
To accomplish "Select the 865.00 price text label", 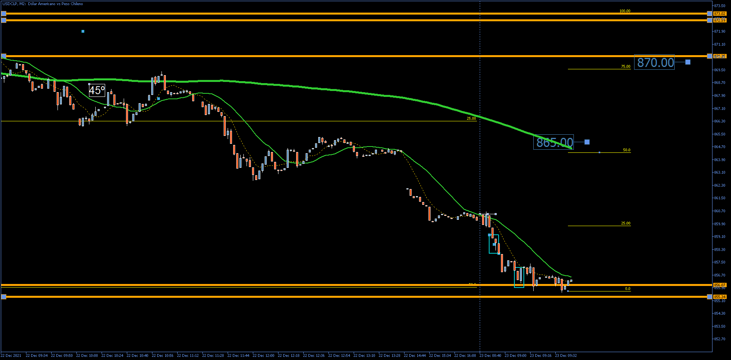I will coord(553,142).
